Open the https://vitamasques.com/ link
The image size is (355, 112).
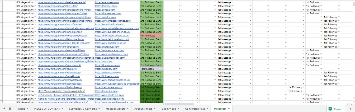point(108,13)
